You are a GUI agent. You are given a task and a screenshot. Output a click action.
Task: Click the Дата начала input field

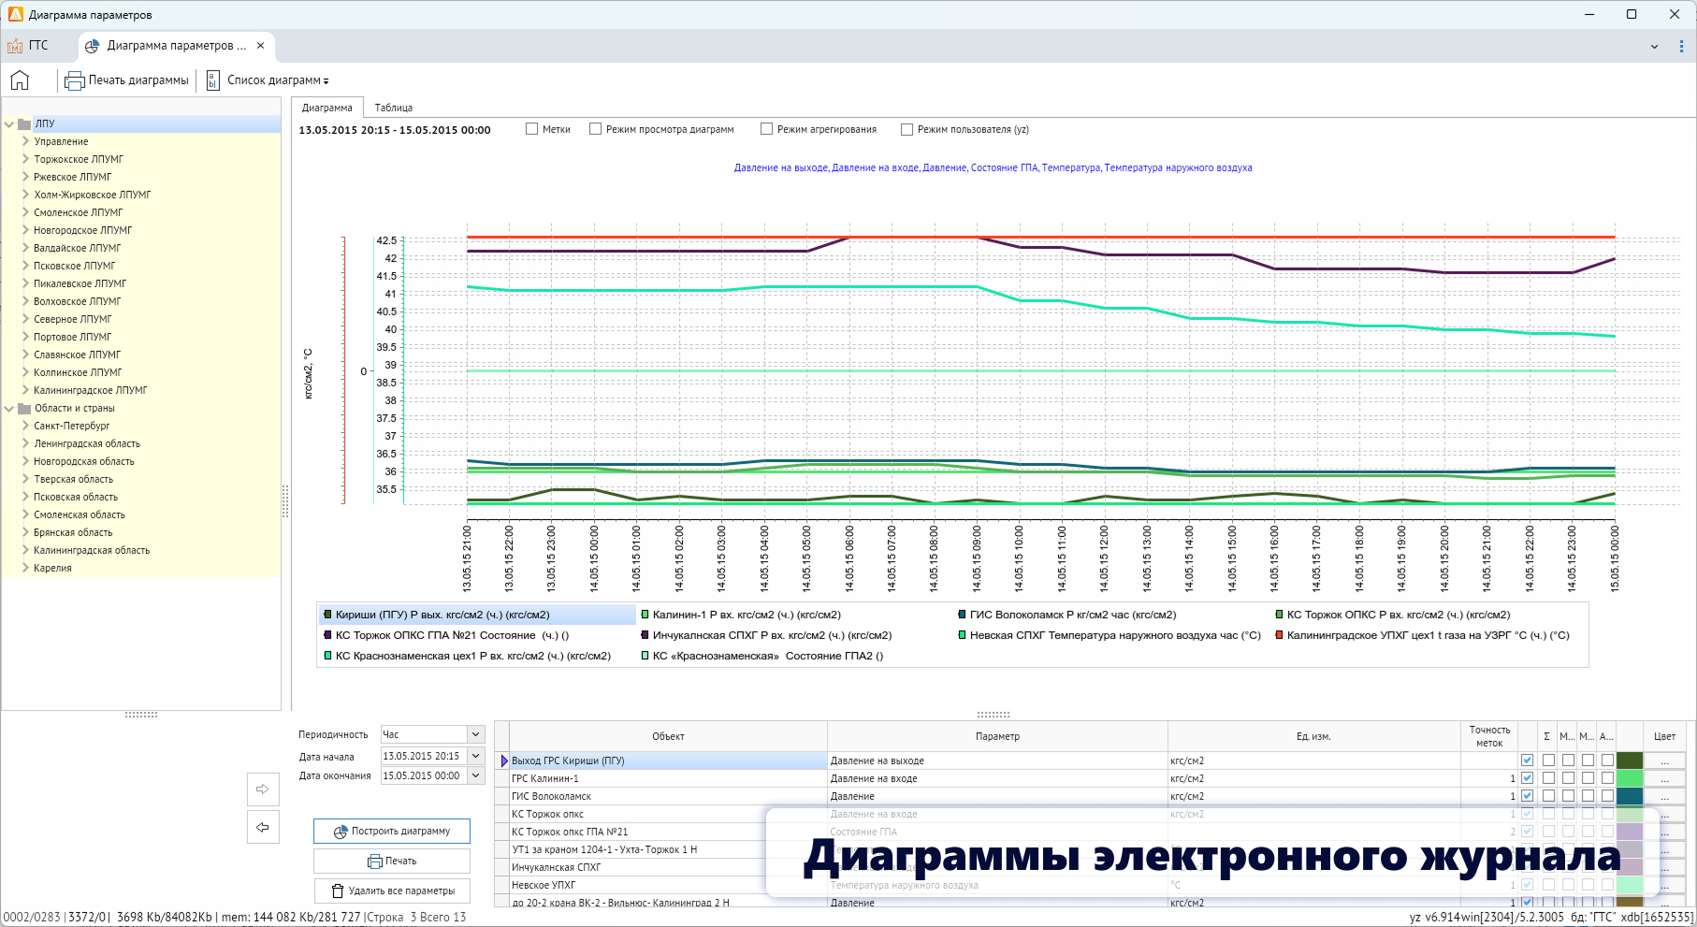pyautogui.click(x=424, y=756)
